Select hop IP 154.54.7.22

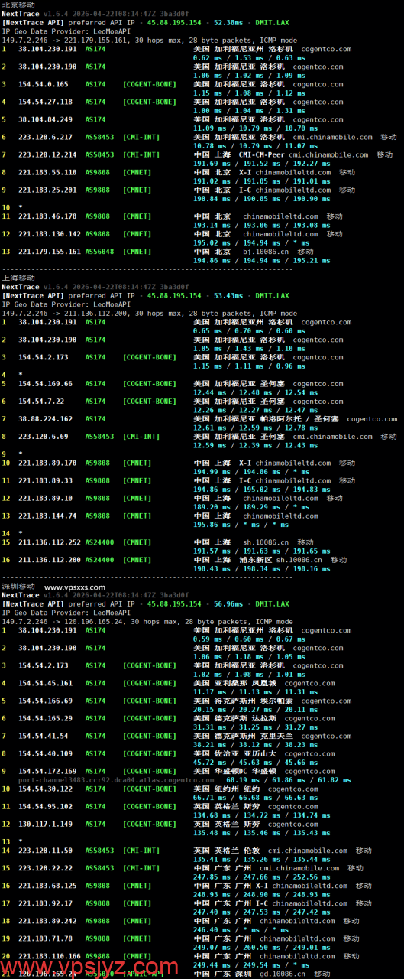41,402
